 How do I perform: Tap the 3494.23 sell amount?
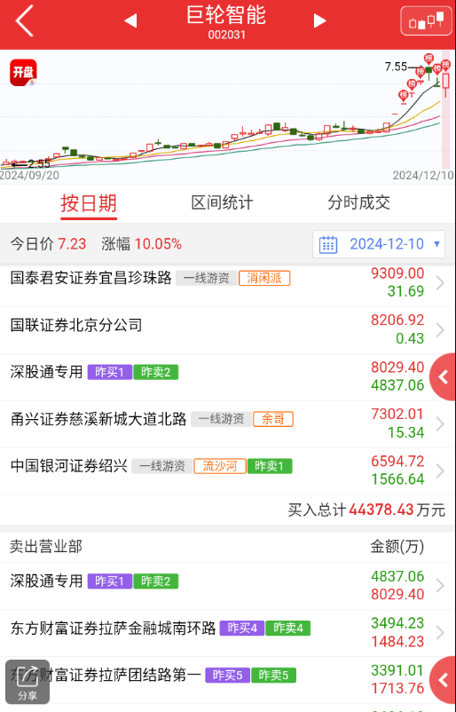397,623
